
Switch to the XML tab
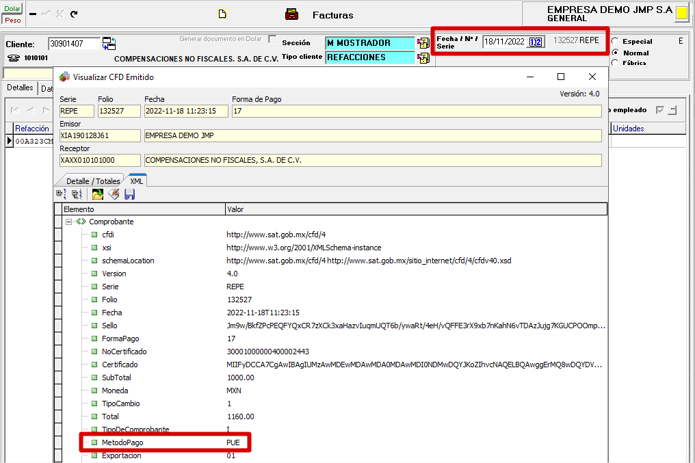click(137, 181)
